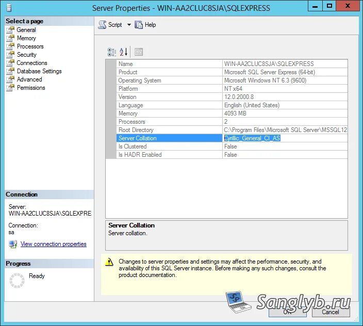Screen dimensions: 363x326
Task: Open the Advanced page
Action: 29,79
